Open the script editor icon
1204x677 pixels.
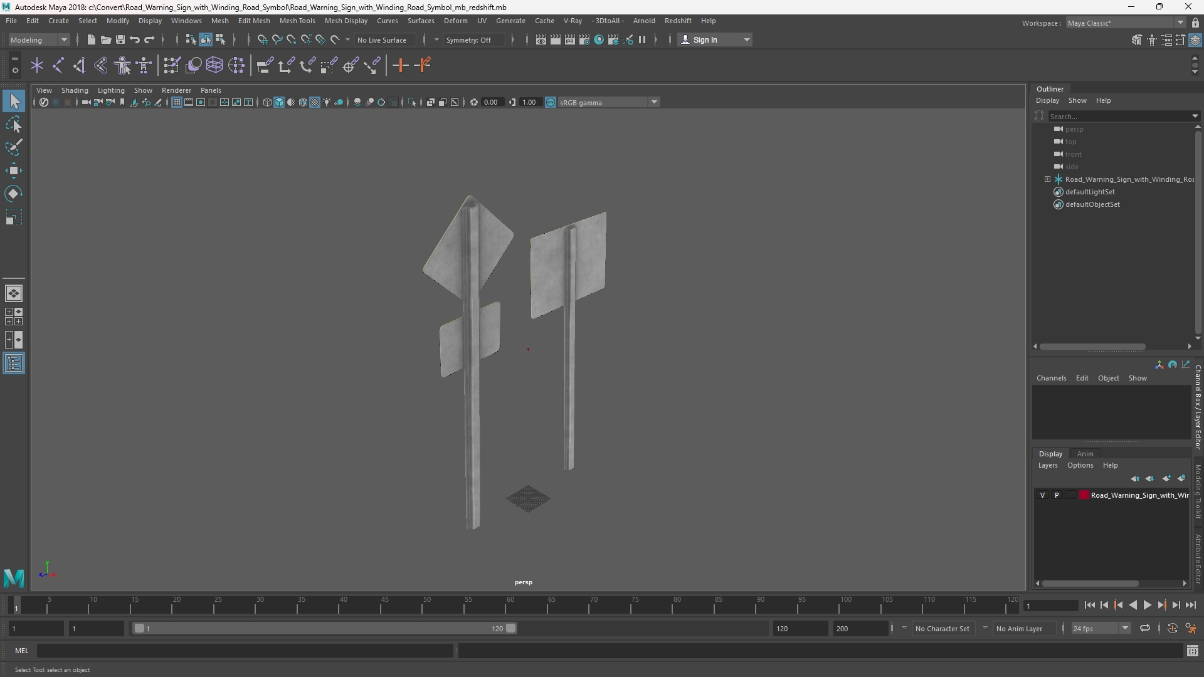click(x=1192, y=651)
